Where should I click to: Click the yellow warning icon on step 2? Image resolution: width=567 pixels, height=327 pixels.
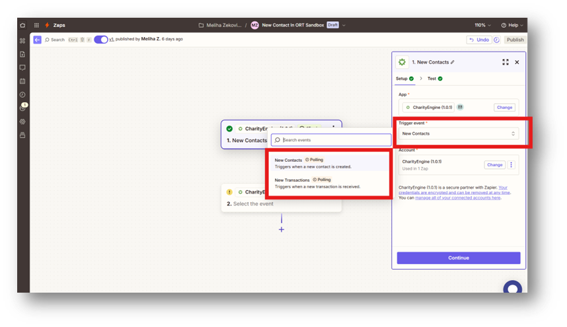[x=229, y=192]
